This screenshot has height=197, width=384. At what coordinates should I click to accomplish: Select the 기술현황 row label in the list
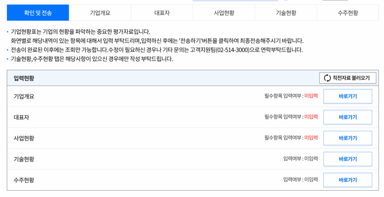(24, 159)
